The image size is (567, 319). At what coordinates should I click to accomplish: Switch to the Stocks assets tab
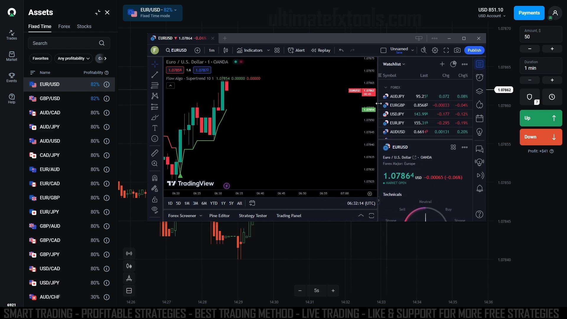[x=84, y=26]
